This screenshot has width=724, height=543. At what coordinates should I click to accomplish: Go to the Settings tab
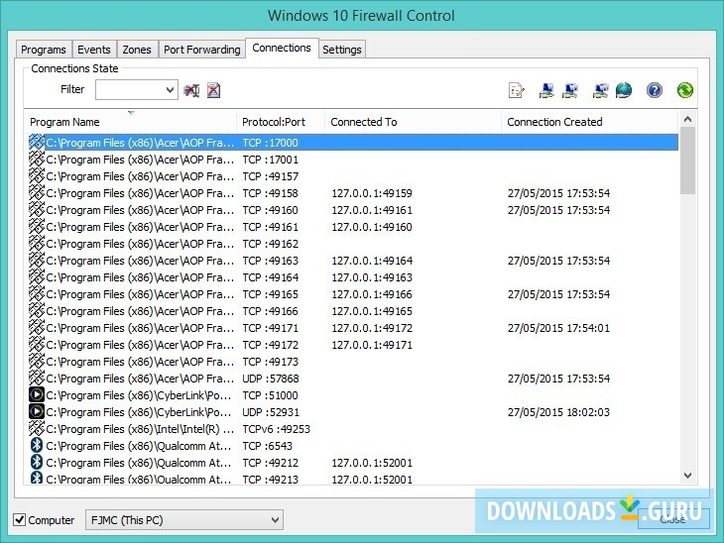coord(342,50)
